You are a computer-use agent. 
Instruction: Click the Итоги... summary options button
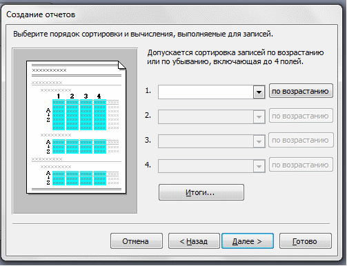pos(201,192)
